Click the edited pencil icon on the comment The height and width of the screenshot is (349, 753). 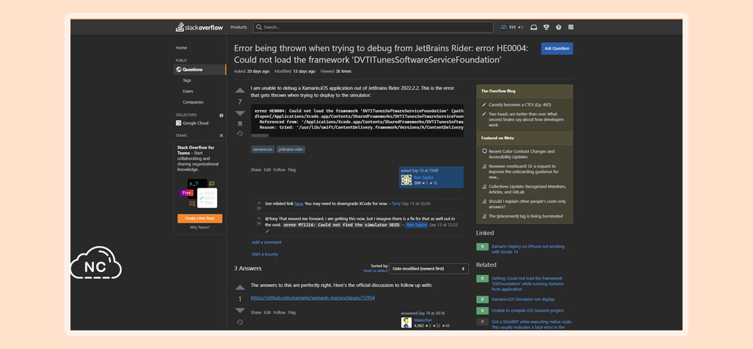[267, 231]
